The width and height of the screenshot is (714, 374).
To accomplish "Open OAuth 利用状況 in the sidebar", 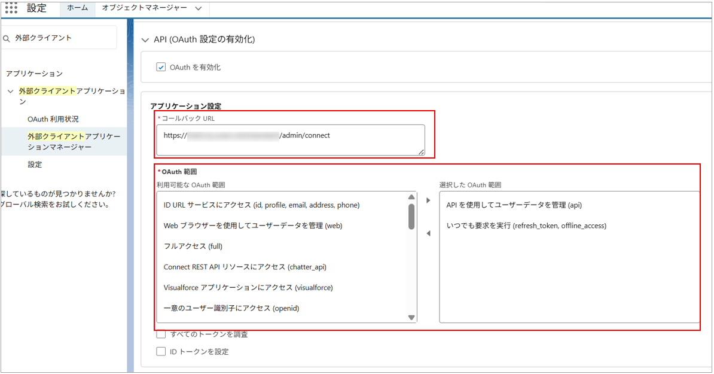I will coord(53,119).
